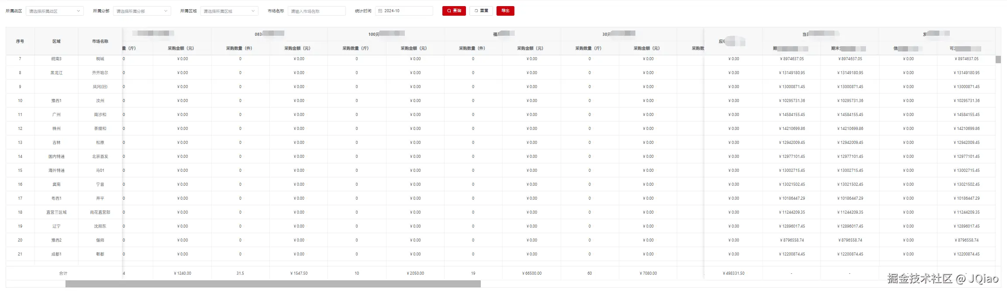
Task: Select the region cell 吉林
Action: coord(56,143)
